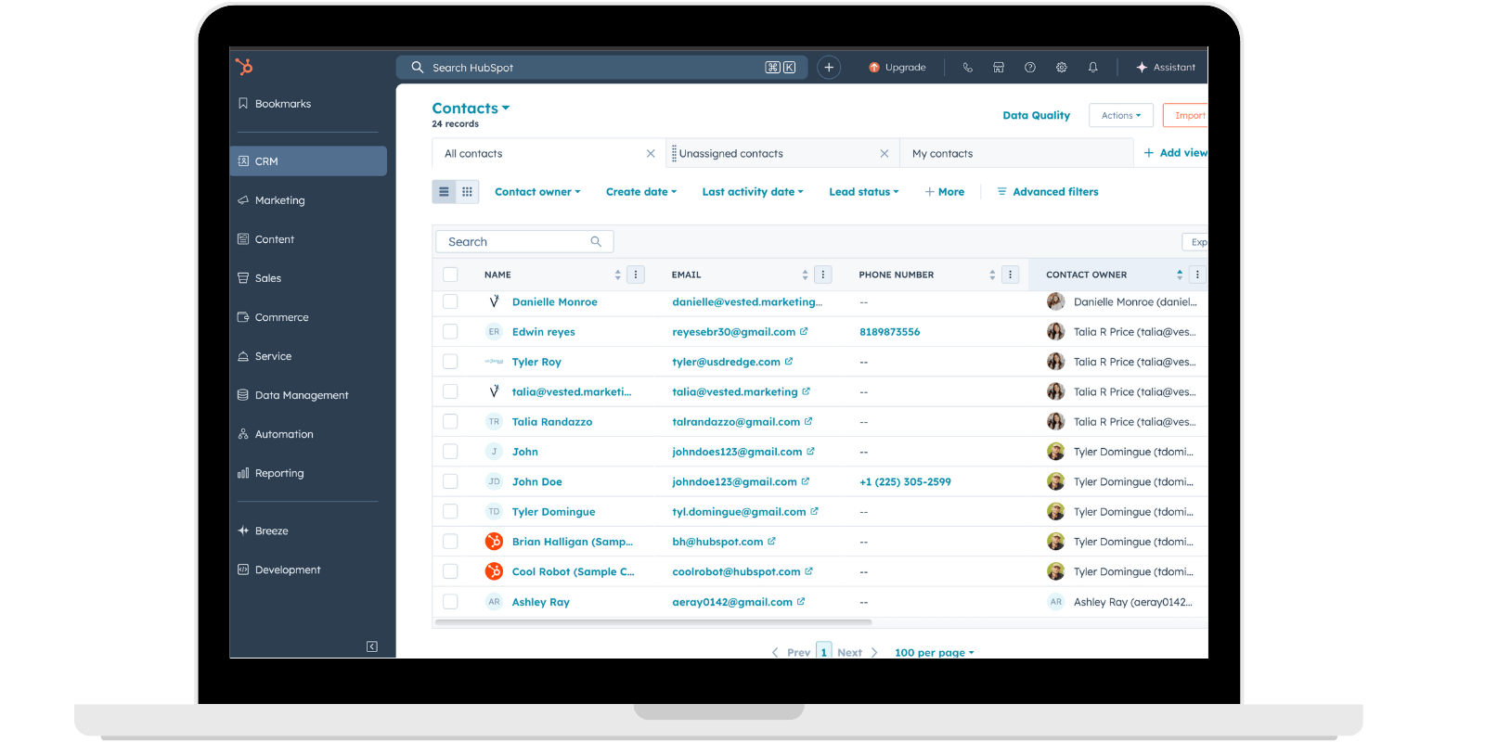Viewport: 1485px width, 742px height.
Task: Select the Edwin reyes row checkbox
Action: click(450, 331)
